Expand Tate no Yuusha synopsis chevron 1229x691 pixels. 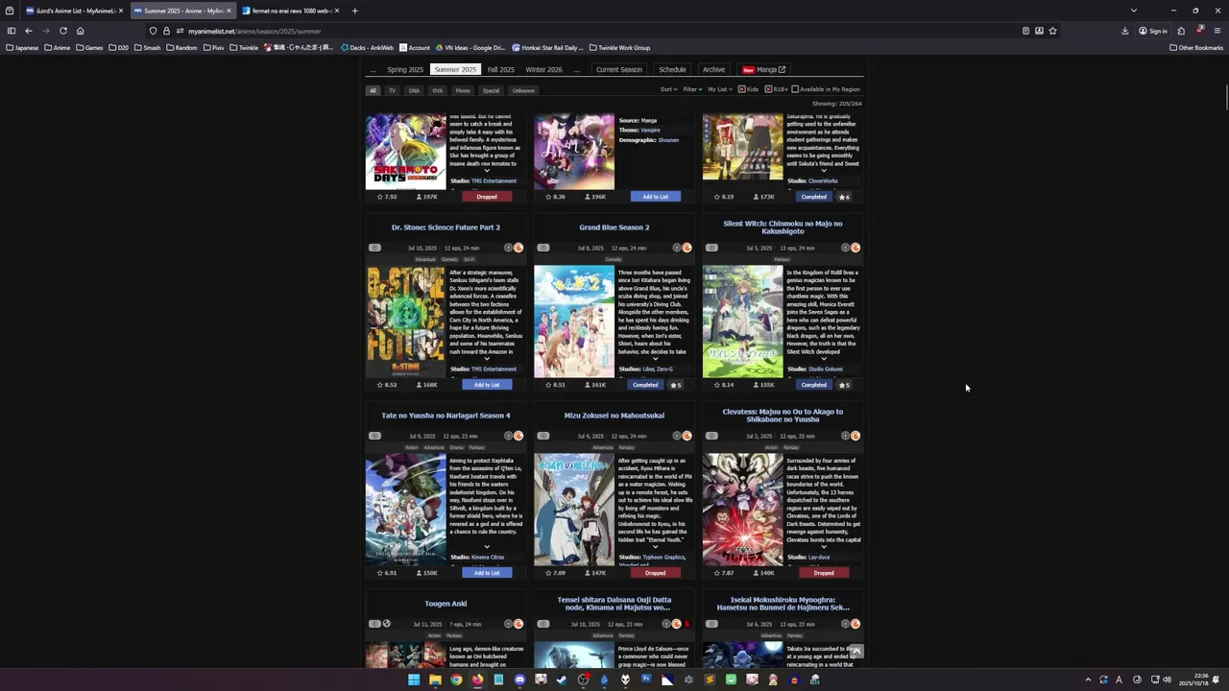pos(487,547)
